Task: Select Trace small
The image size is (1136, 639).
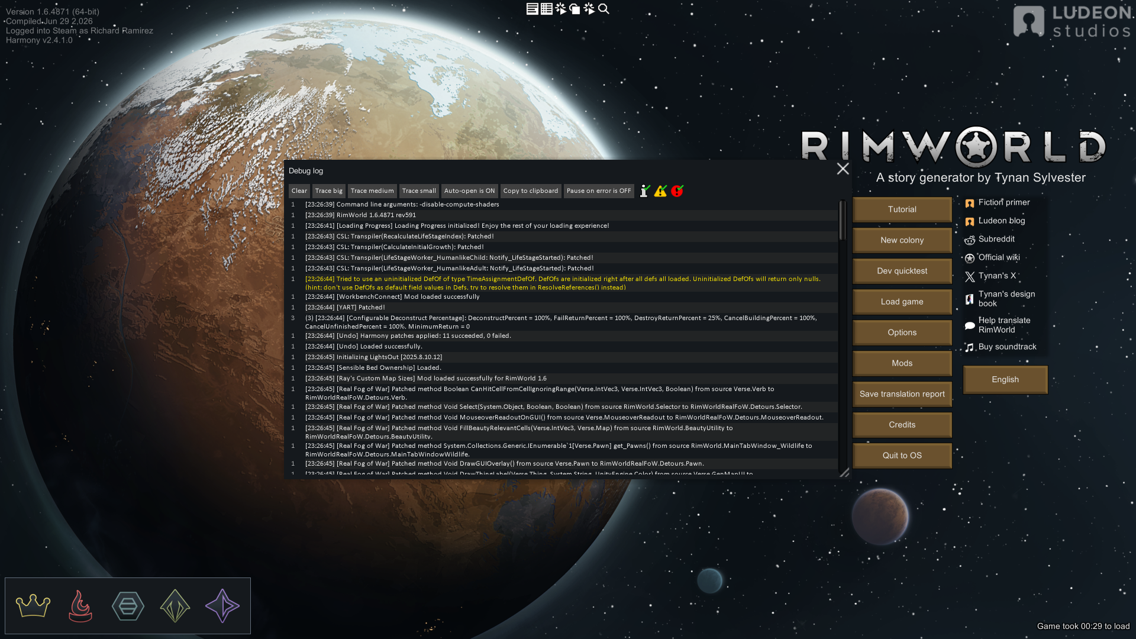Action: [419, 191]
